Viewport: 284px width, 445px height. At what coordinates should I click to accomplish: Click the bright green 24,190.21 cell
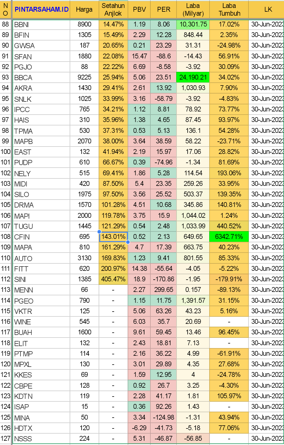tap(193, 77)
